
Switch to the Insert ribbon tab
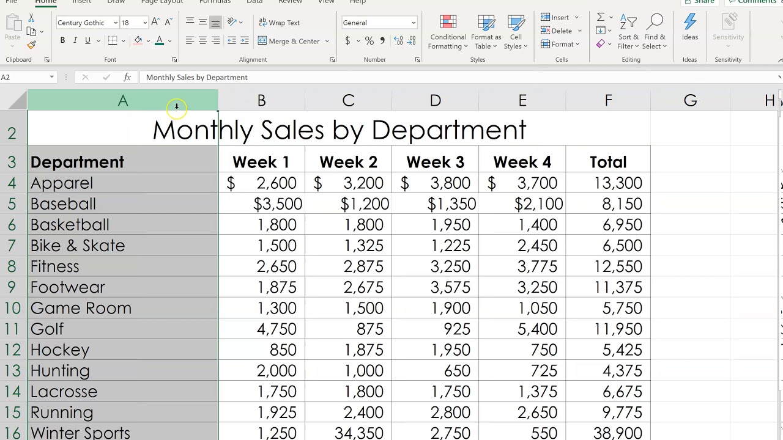[81, 2]
